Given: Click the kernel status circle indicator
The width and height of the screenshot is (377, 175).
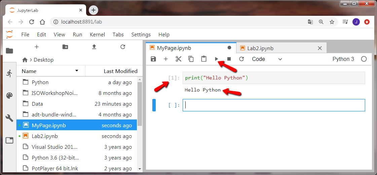Looking at the screenshot, I should point(364,59).
